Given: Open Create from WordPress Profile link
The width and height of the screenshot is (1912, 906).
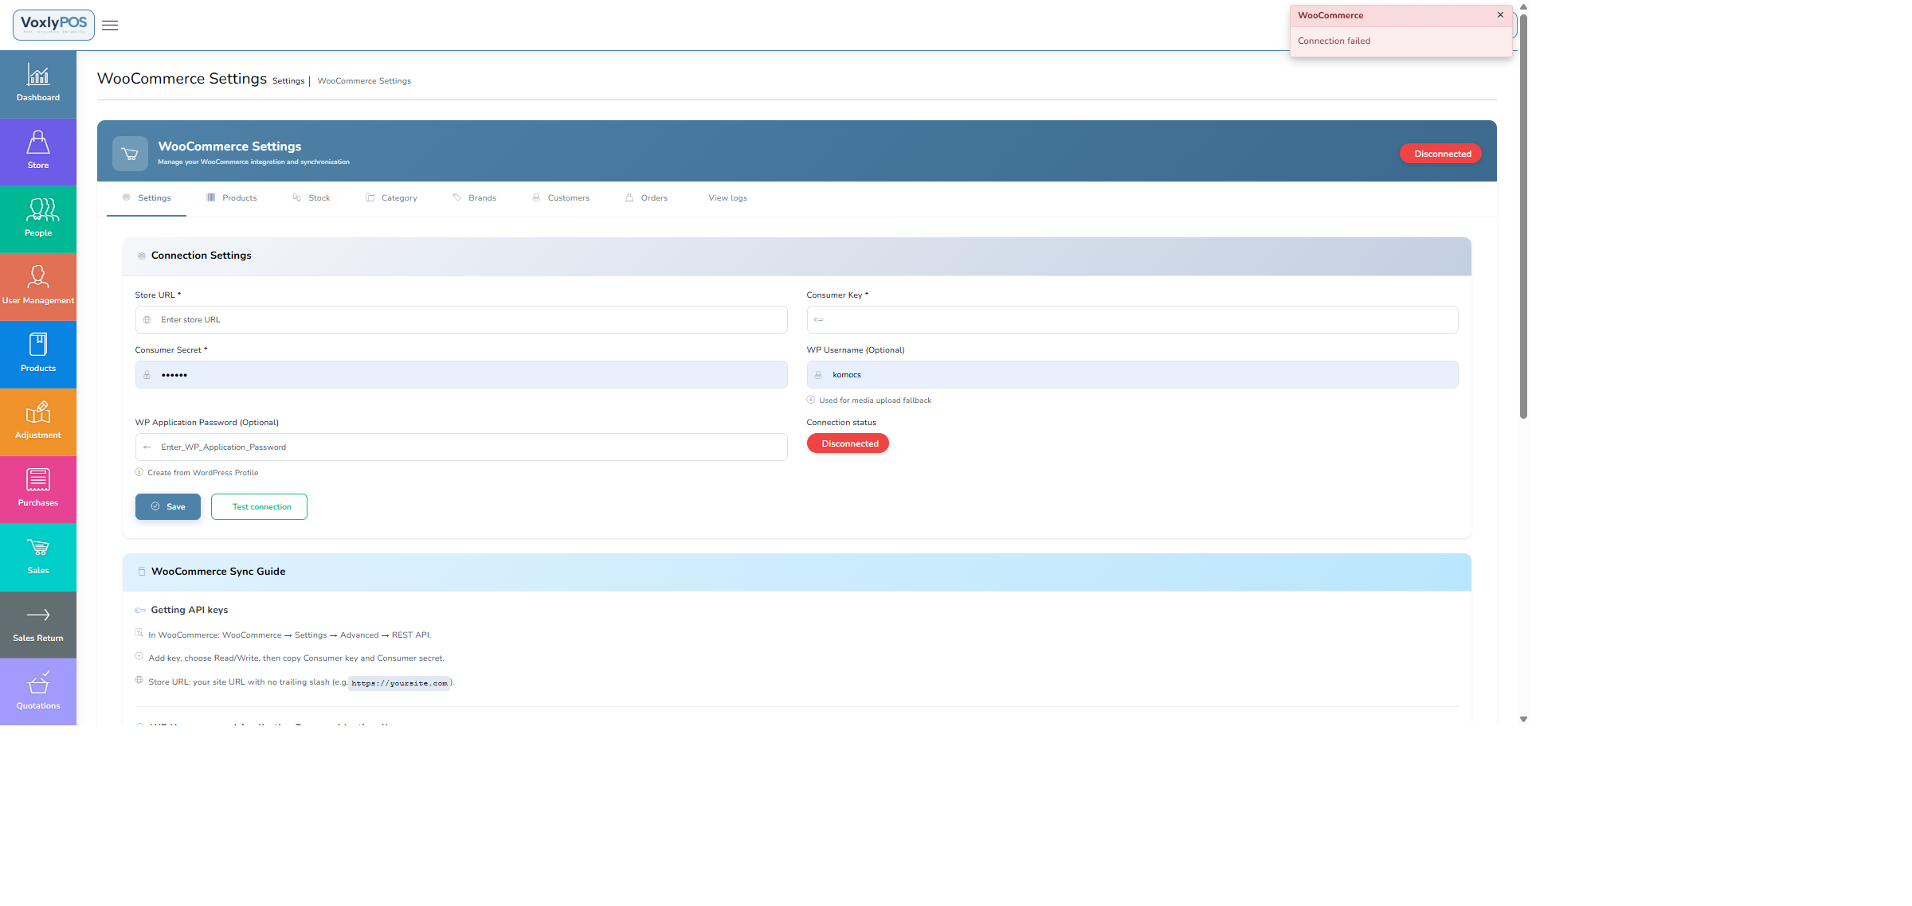Looking at the screenshot, I should point(202,472).
